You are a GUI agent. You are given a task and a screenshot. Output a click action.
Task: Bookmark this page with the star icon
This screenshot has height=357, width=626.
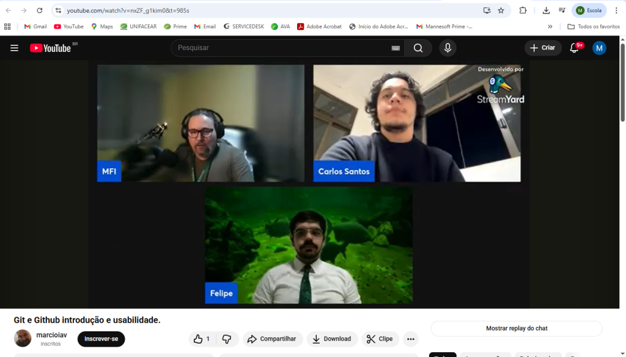click(x=501, y=10)
